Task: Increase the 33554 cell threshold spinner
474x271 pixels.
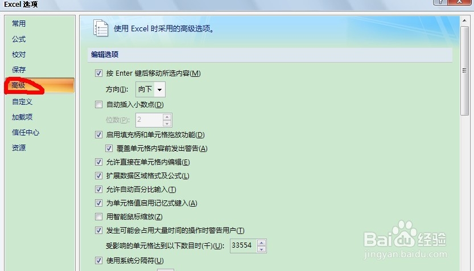Action: point(262,243)
